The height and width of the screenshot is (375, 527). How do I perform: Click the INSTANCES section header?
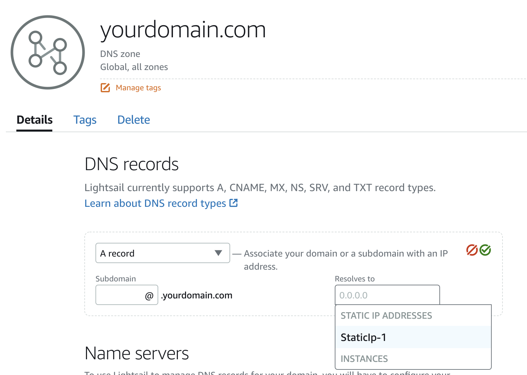click(364, 359)
